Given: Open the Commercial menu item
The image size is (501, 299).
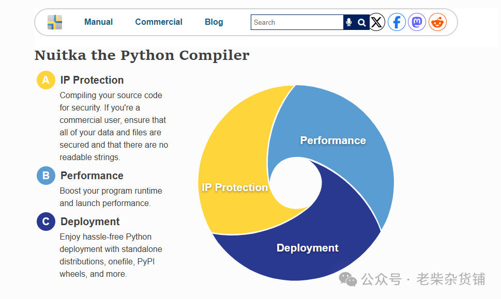Looking at the screenshot, I should [159, 22].
